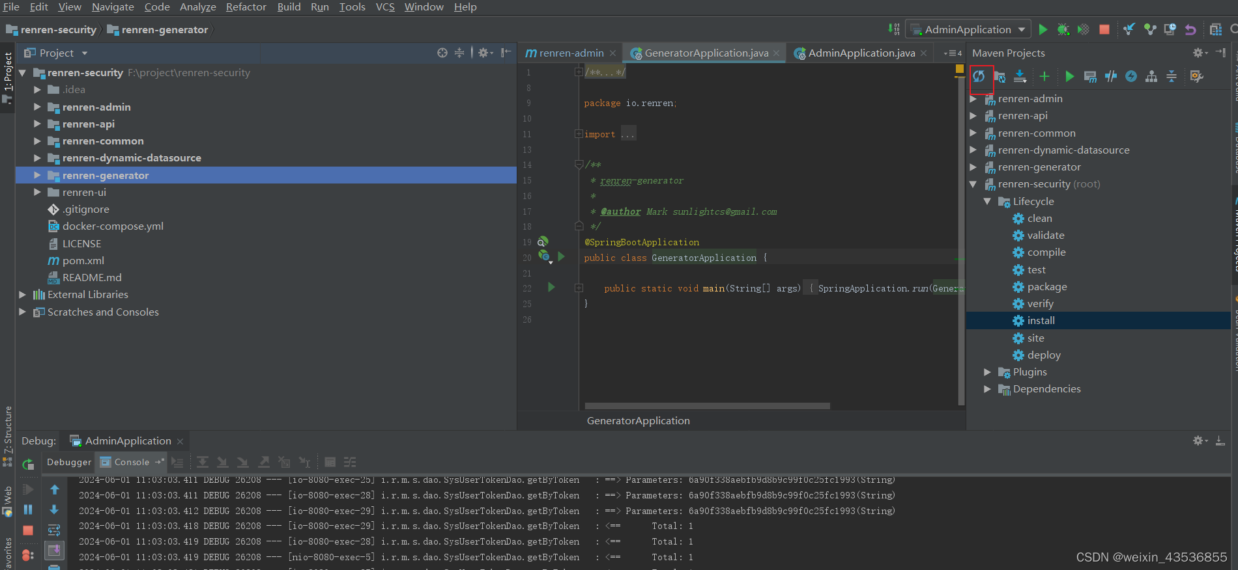1238x570 pixels.
Task: Open the VCS menu
Action: click(385, 7)
